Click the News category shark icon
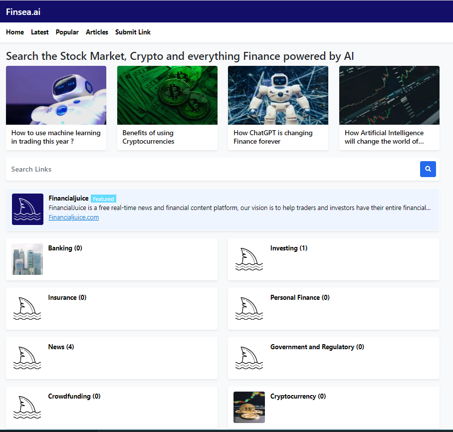Image resolution: width=453 pixels, height=432 pixels. point(27,358)
